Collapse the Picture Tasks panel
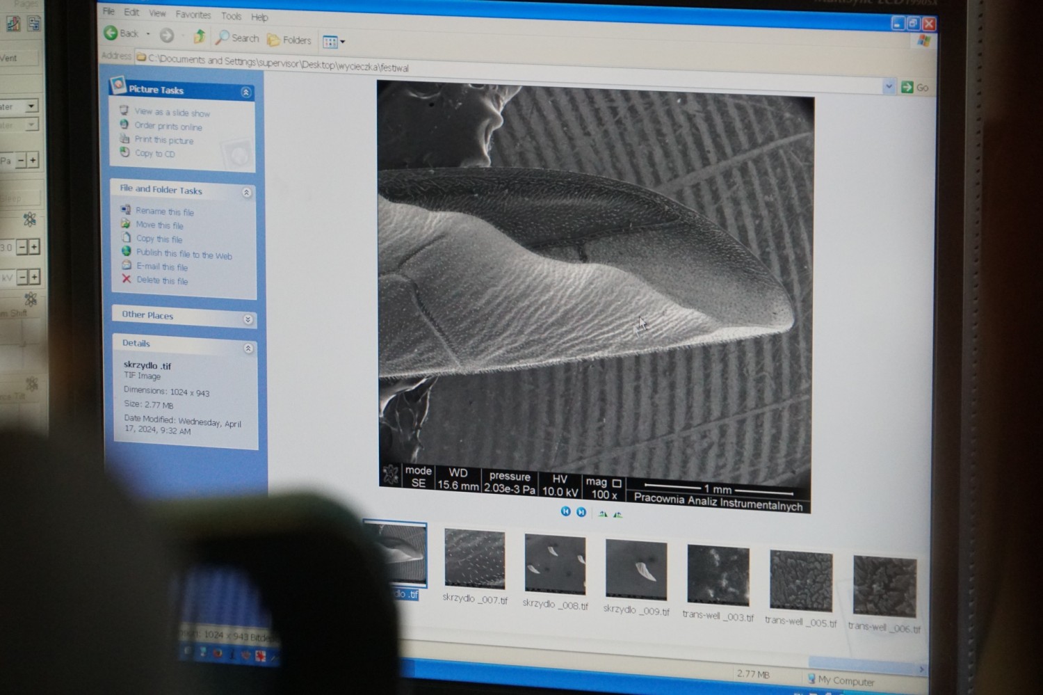 [245, 92]
